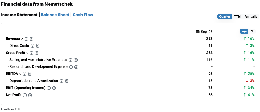
Task: Click the EBITDA info icon
Action: coord(25,74)
